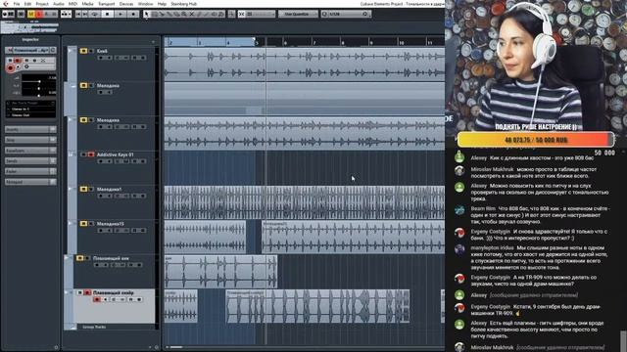Image resolution: width=627 pixels, height=352 pixels.
Task: Click the Play transport button
Action: (120, 14)
